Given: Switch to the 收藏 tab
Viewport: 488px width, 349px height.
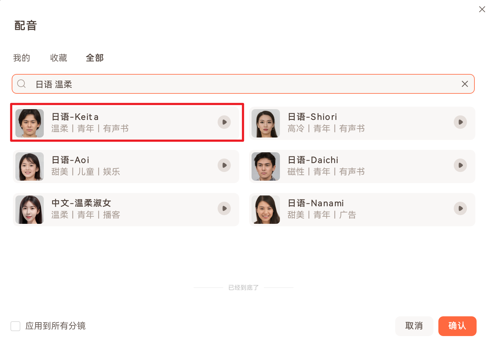Looking at the screenshot, I should (x=59, y=58).
